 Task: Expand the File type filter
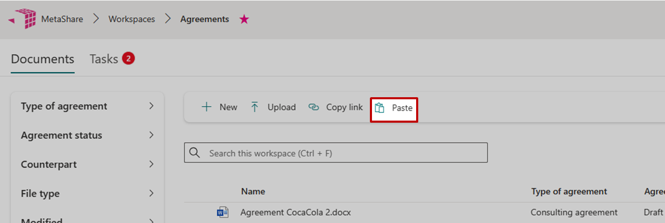(x=151, y=193)
